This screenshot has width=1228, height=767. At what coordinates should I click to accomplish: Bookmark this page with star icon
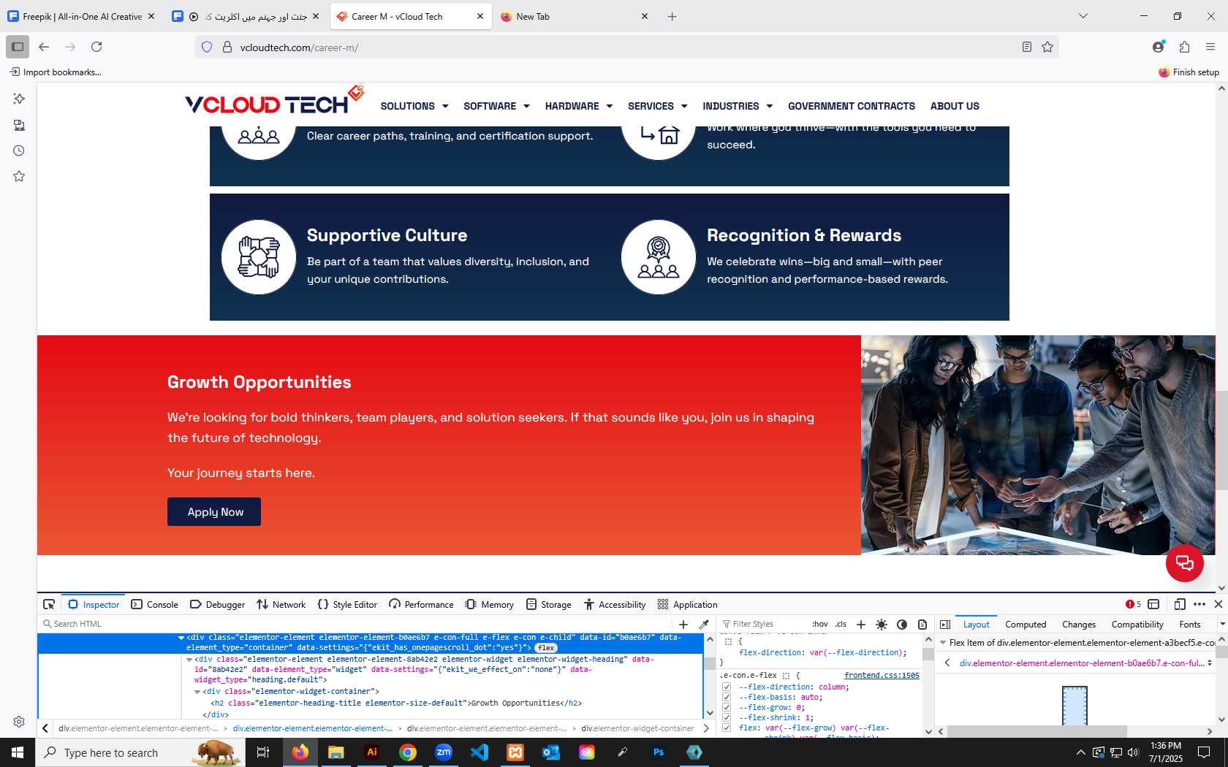(1047, 47)
